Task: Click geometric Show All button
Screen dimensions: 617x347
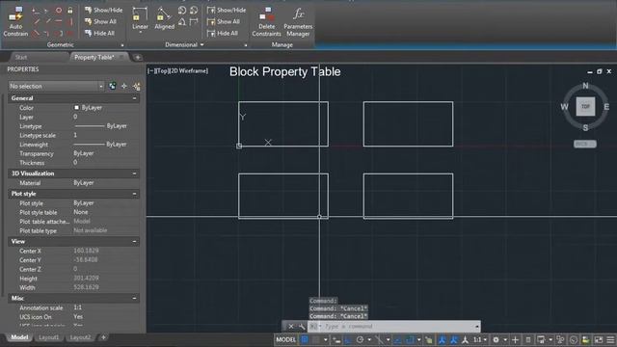Action: click(100, 21)
